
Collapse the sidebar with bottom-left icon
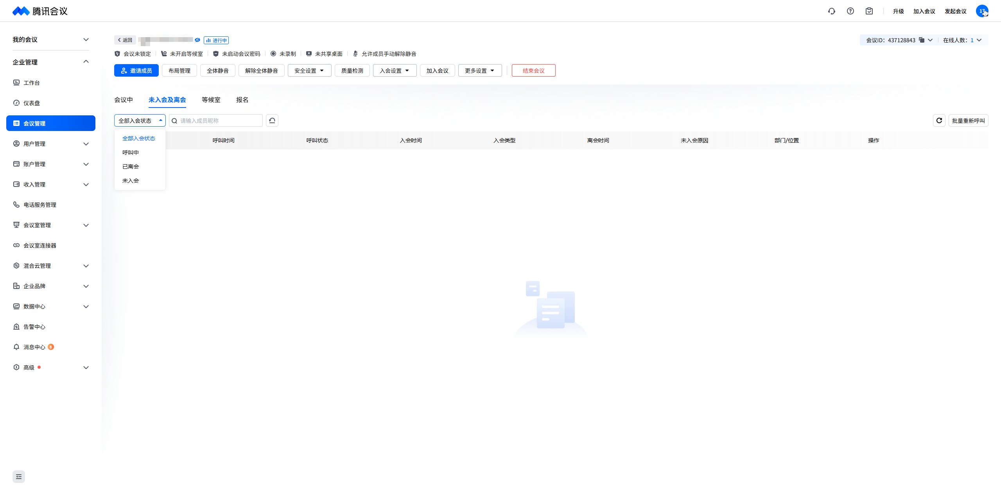click(x=19, y=477)
